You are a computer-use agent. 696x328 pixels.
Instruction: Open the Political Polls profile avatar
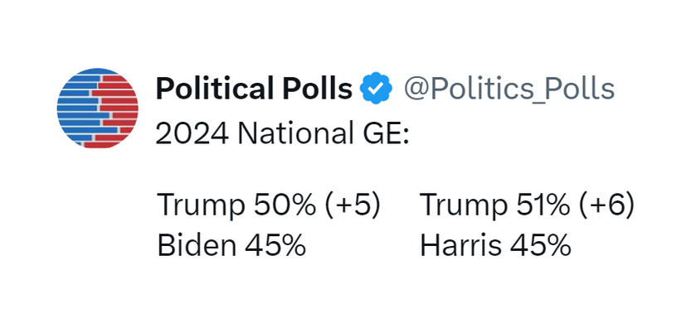coord(97,109)
